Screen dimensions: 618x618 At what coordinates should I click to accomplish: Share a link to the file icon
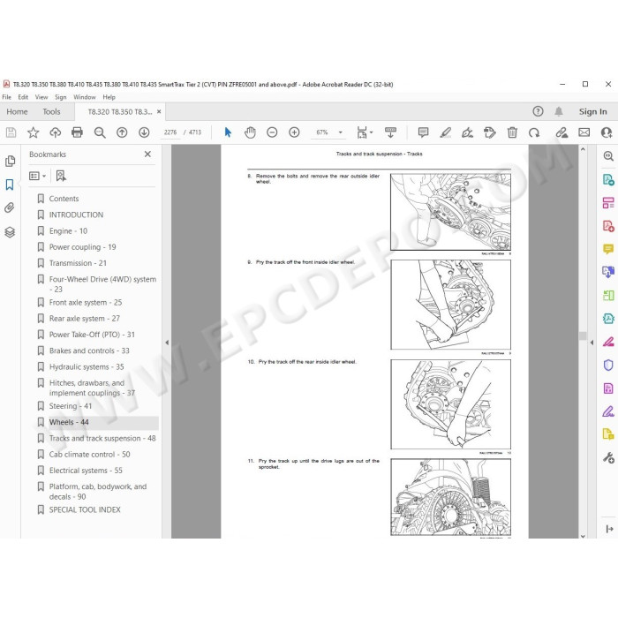[561, 132]
